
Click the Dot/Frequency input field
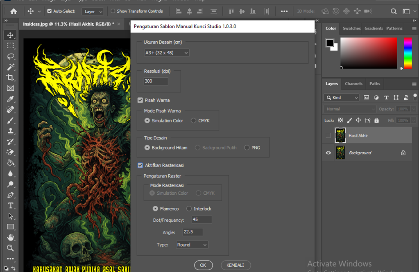point(202,220)
